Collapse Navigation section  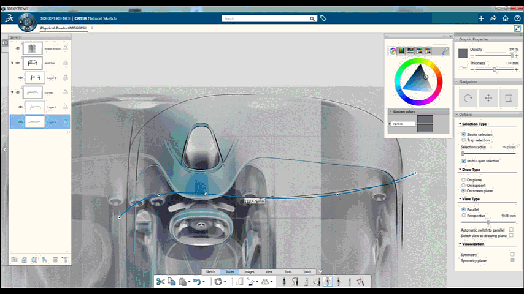(x=457, y=81)
